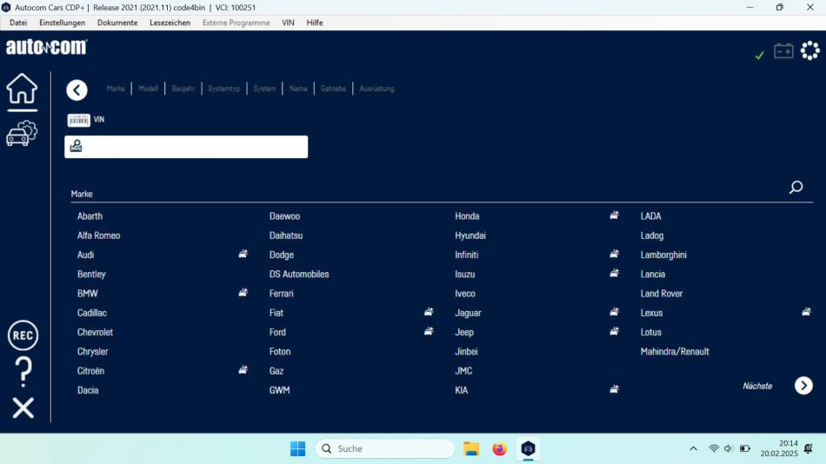Screen dimensions: 826x464
Task: Select the Baujahr breadcrumb step
Action: [183, 89]
